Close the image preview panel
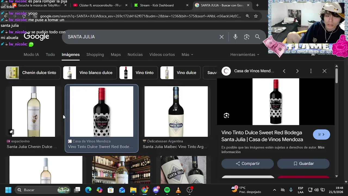Image resolution: width=348 pixels, height=196 pixels. pyautogui.click(x=324, y=71)
